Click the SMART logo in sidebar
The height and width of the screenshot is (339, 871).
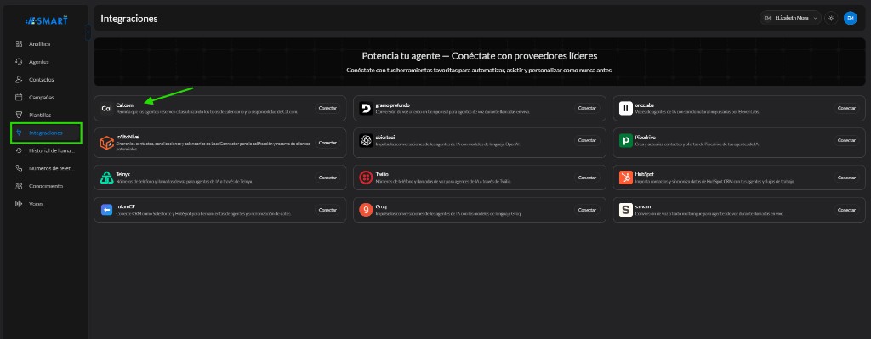[x=46, y=20]
